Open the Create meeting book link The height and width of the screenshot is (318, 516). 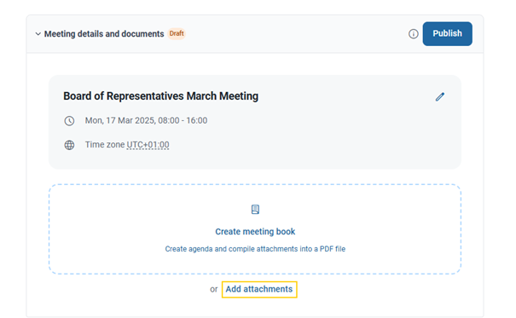pos(255,232)
